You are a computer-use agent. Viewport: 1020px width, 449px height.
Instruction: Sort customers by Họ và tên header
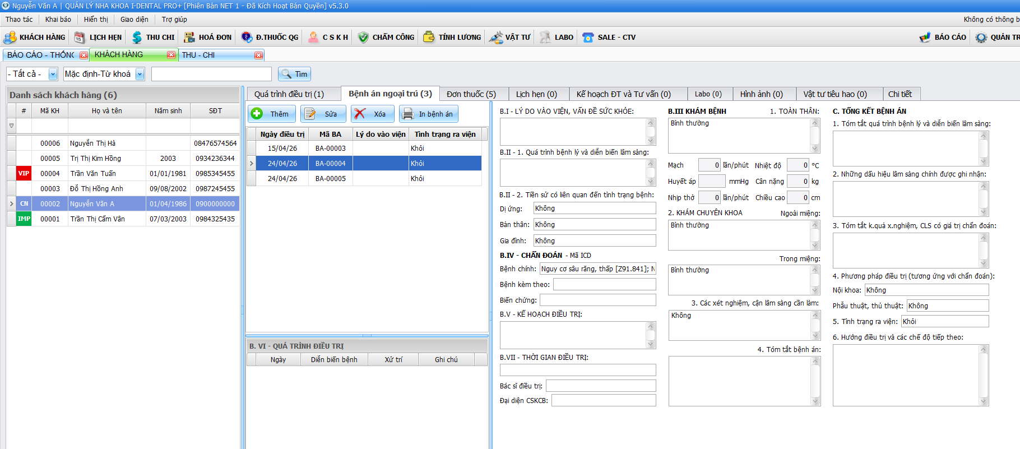[x=107, y=111]
